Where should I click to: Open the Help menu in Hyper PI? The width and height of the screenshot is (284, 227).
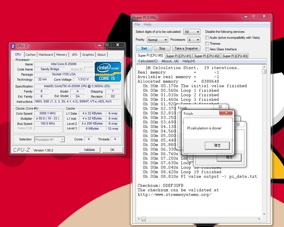148,24
